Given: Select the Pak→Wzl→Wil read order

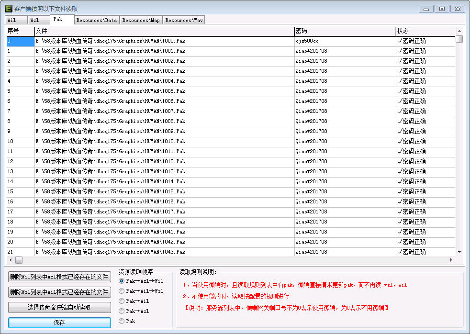Looking at the screenshot, I should tap(122, 281).
